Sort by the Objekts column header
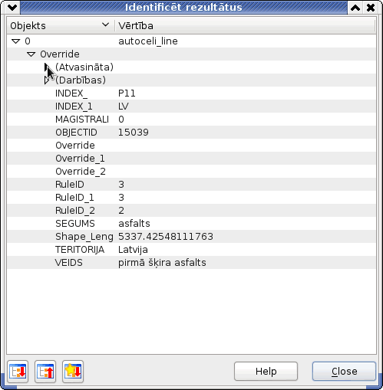Image resolution: width=383 pixels, height=390 pixels. tap(61, 25)
